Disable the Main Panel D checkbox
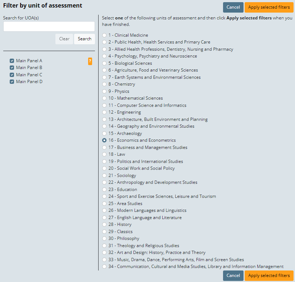Viewport: 295px width, 282px height. point(12,82)
